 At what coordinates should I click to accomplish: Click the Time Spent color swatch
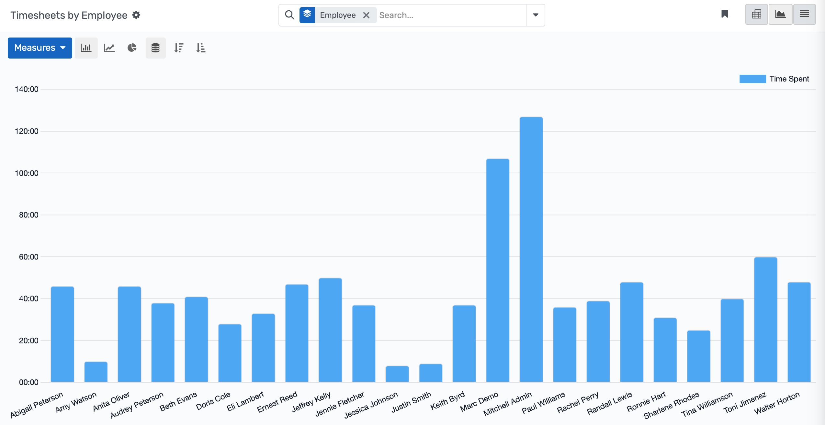pos(752,79)
